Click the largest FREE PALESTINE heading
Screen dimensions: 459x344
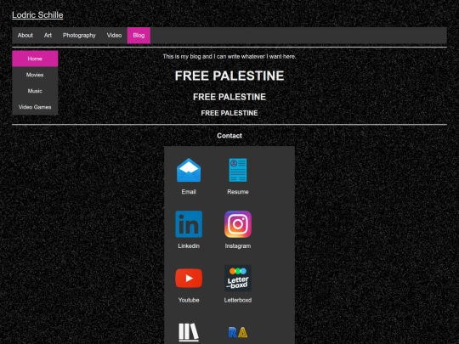pos(229,76)
